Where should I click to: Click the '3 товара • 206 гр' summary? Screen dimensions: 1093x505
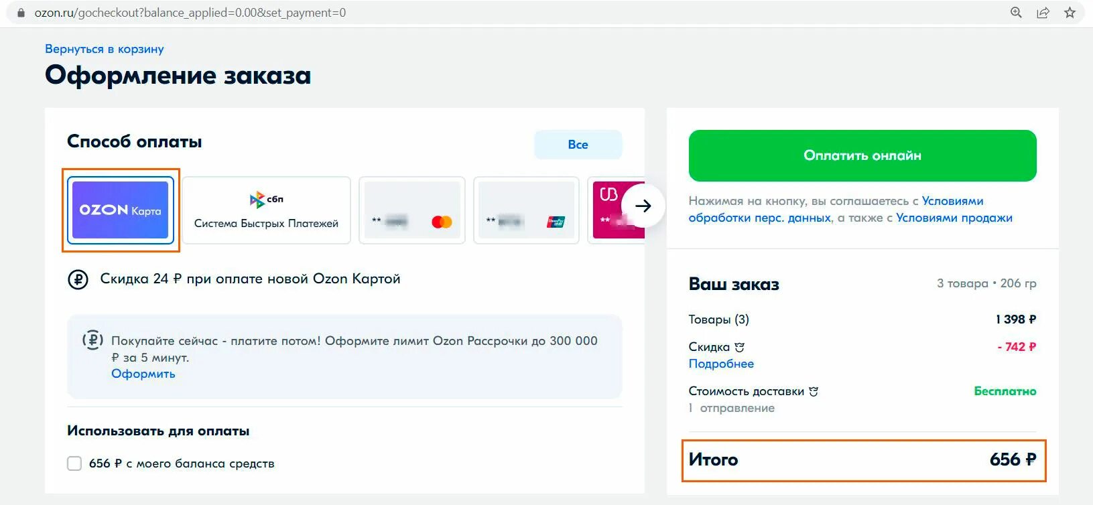pyautogui.click(x=986, y=283)
